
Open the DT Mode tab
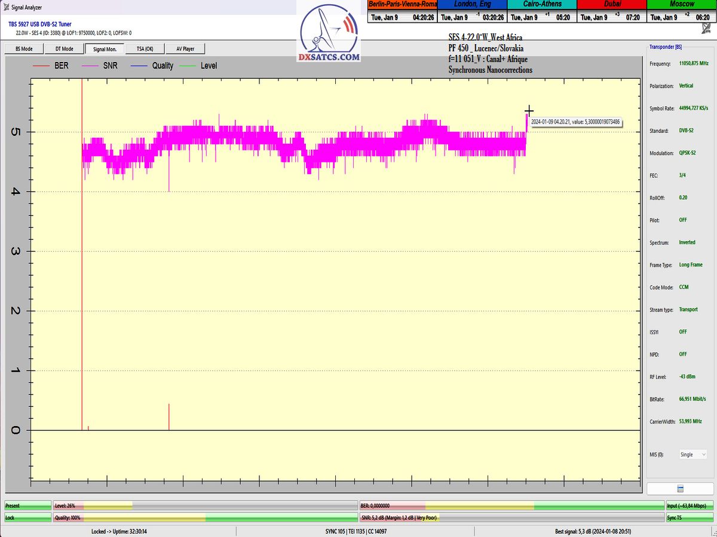pyautogui.click(x=63, y=49)
